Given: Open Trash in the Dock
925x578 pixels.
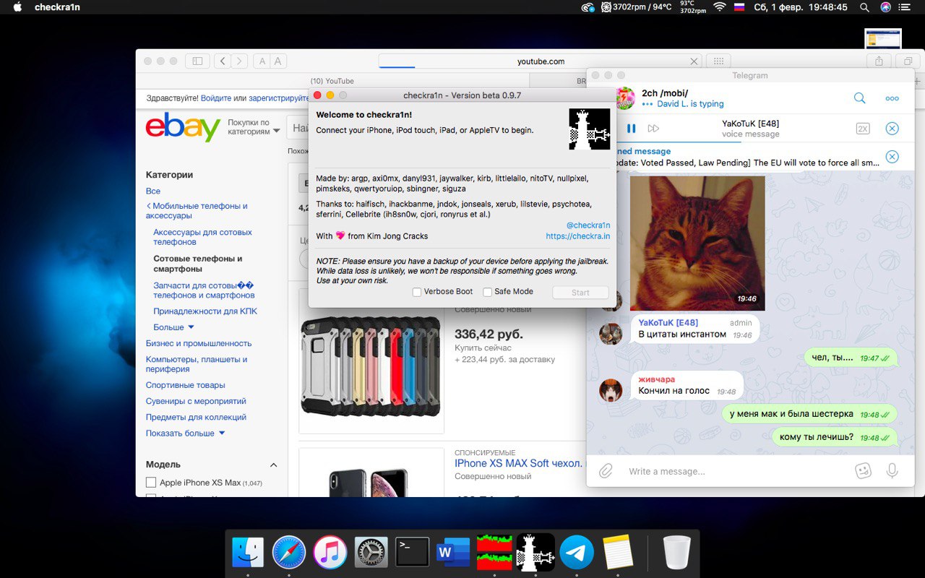Looking at the screenshot, I should pos(677,553).
